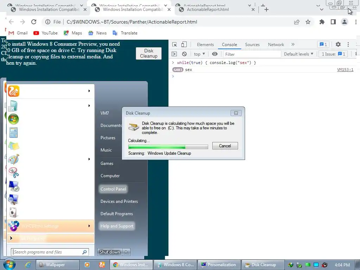Expand the top context dropdown in console
Image resolution: width=360 pixels, height=270 pixels.
coord(199,54)
